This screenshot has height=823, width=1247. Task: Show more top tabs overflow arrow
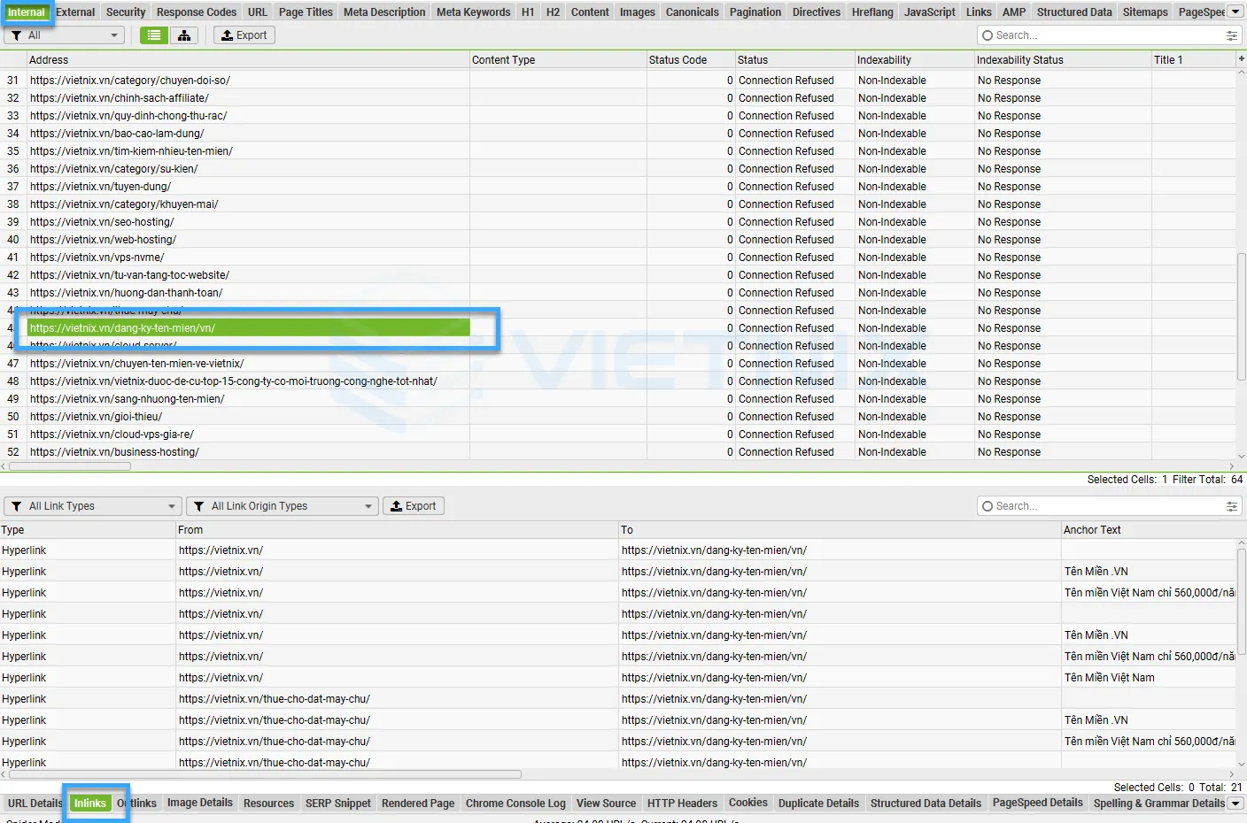click(1235, 12)
